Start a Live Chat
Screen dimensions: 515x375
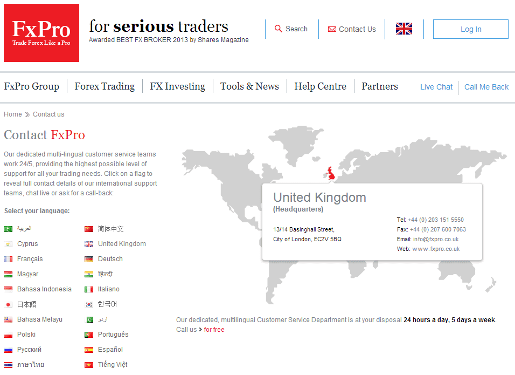click(x=436, y=87)
